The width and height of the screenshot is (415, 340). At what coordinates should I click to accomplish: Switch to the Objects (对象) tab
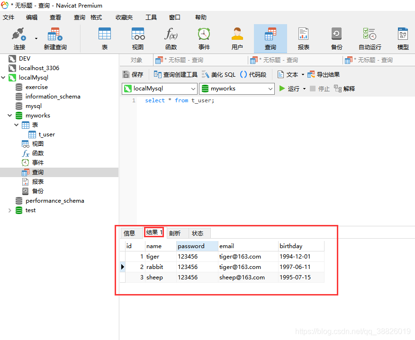coord(136,60)
